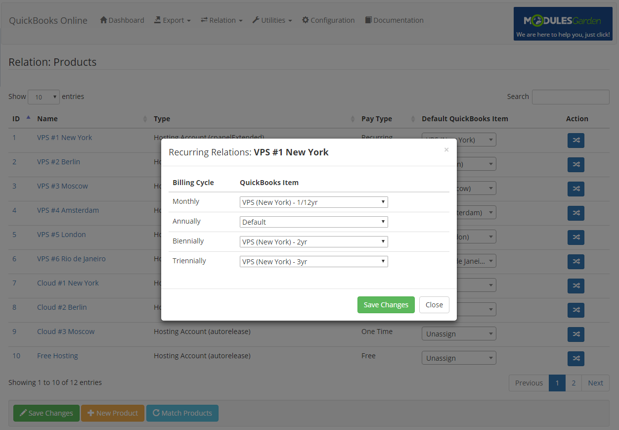
Task: Open the Export menu
Action: coord(172,20)
